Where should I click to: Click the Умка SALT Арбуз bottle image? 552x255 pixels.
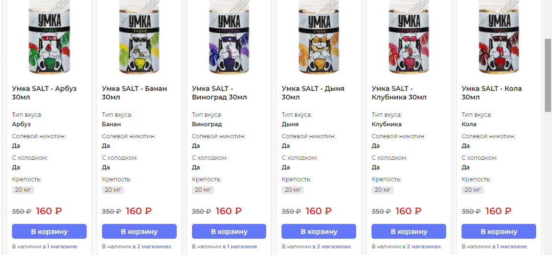[49, 38]
